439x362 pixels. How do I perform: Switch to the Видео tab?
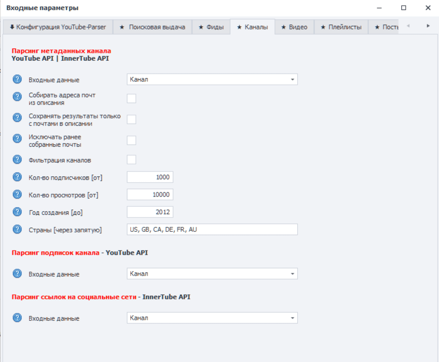[294, 27]
